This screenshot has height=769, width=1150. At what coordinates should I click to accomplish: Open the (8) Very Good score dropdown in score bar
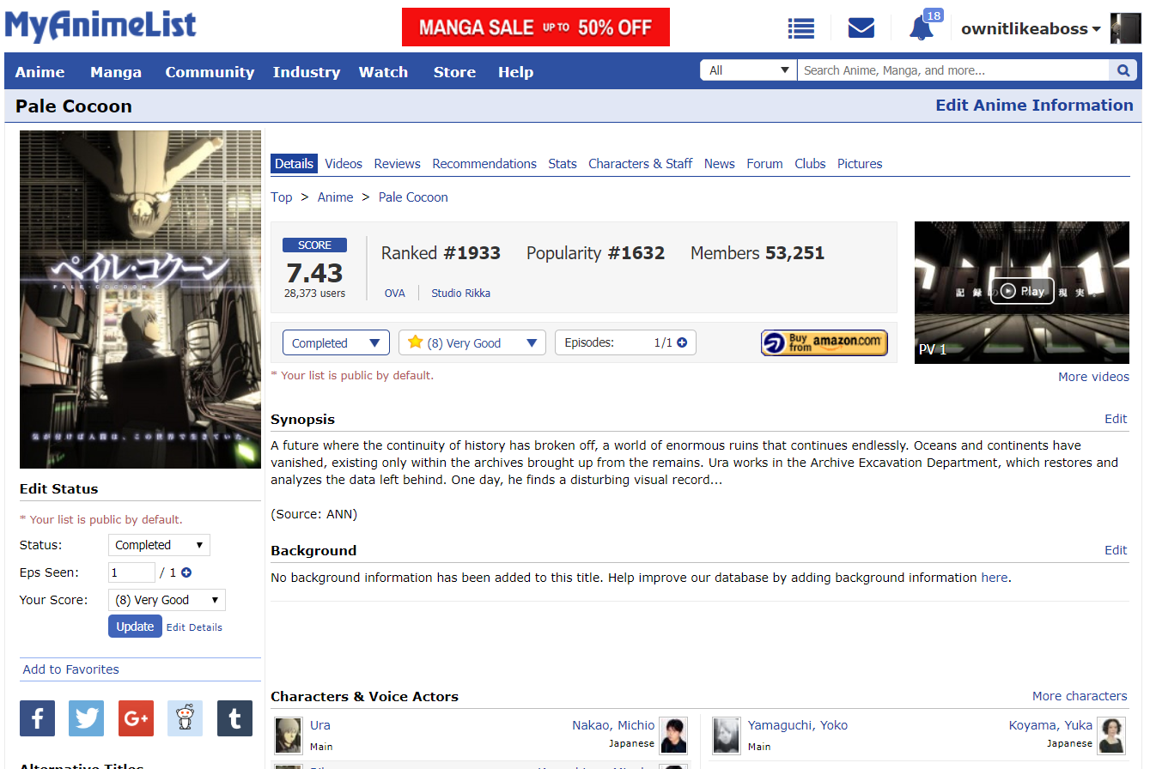472,342
